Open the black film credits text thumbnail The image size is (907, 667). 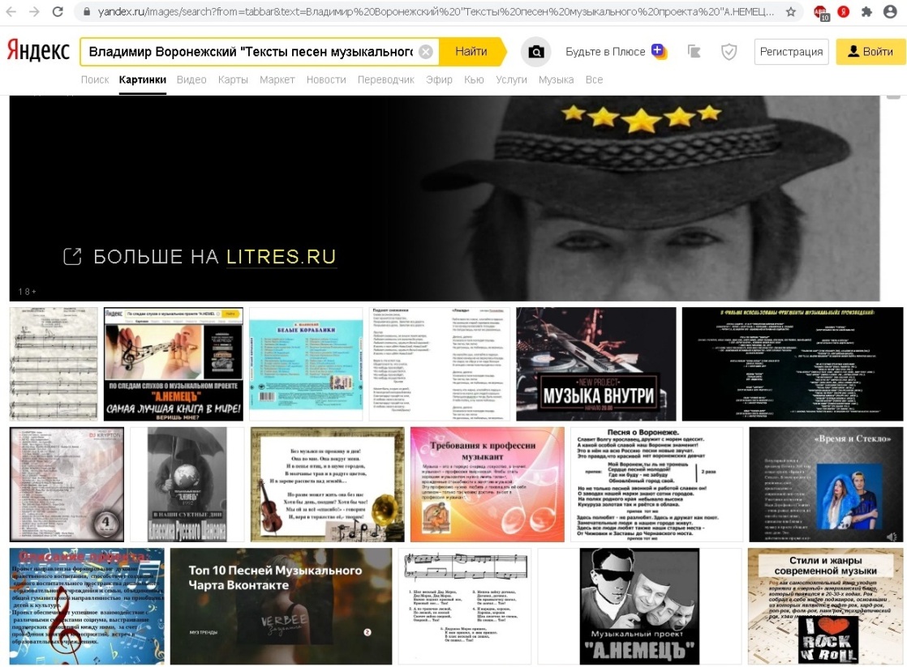[x=793, y=364]
